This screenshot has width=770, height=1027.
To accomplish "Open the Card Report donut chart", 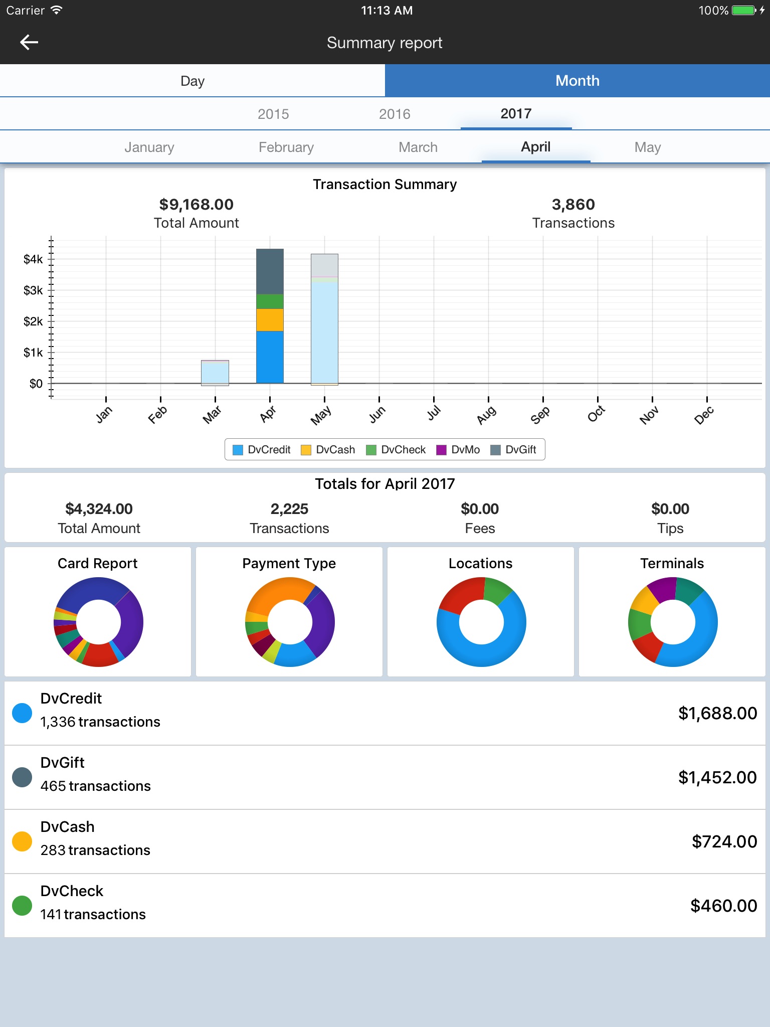I will pyautogui.click(x=98, y=622).
